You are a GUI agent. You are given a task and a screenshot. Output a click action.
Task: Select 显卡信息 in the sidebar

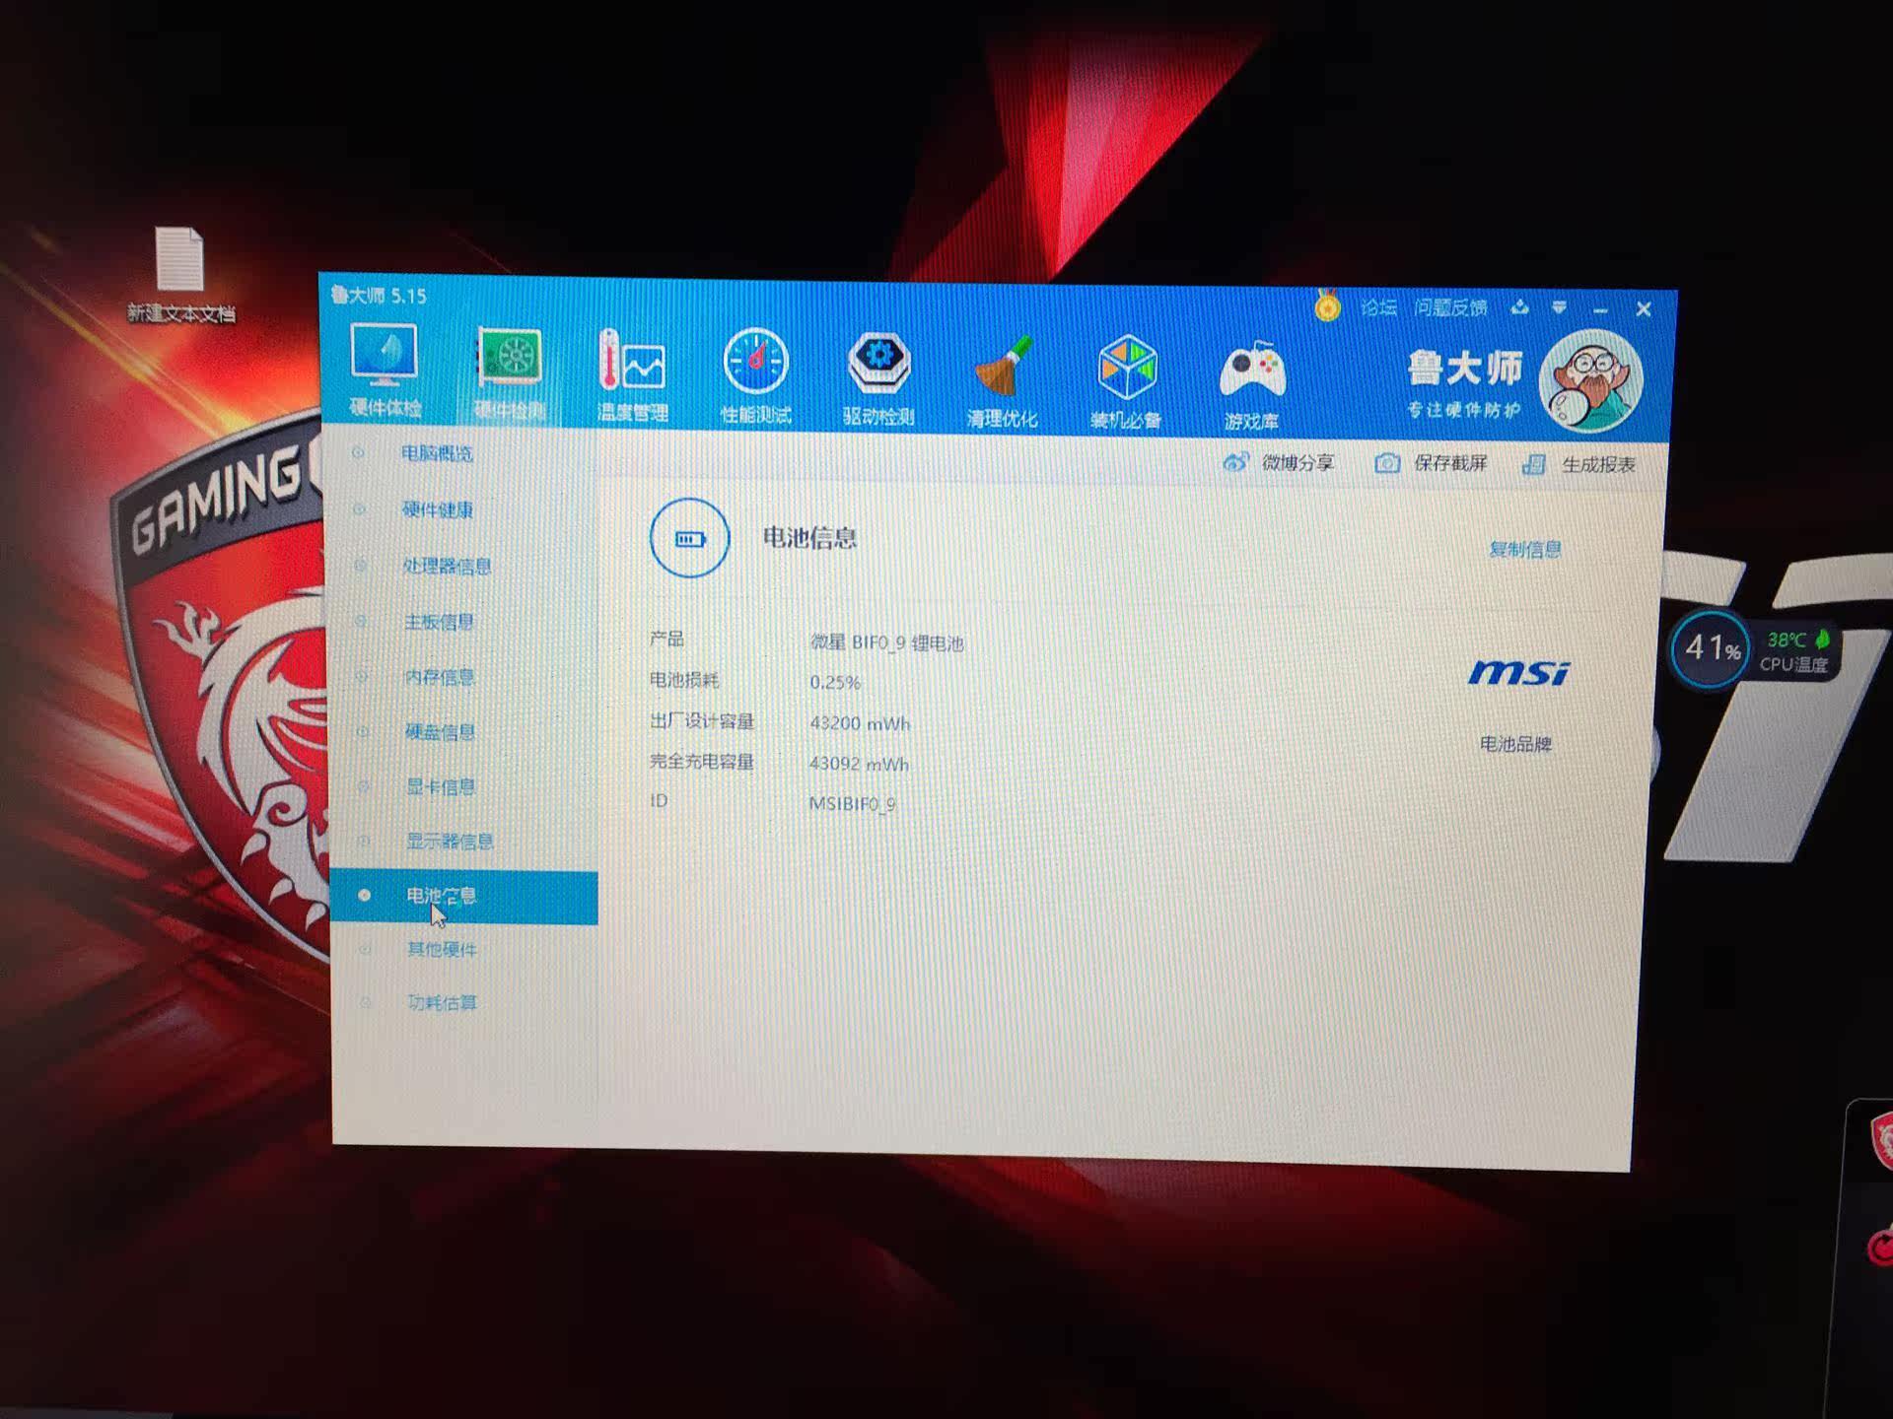click(x=440, y=786)
